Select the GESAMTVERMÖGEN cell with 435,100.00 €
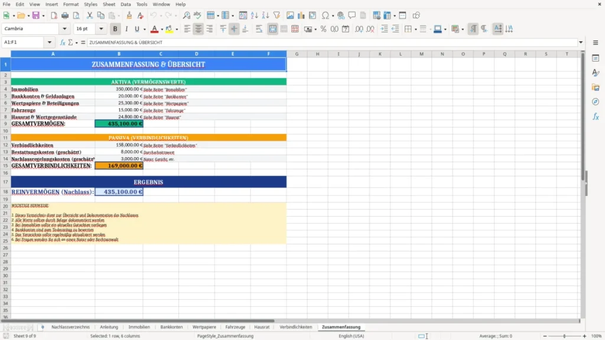Viewport: 605px width, 340px height. (119, 124)
